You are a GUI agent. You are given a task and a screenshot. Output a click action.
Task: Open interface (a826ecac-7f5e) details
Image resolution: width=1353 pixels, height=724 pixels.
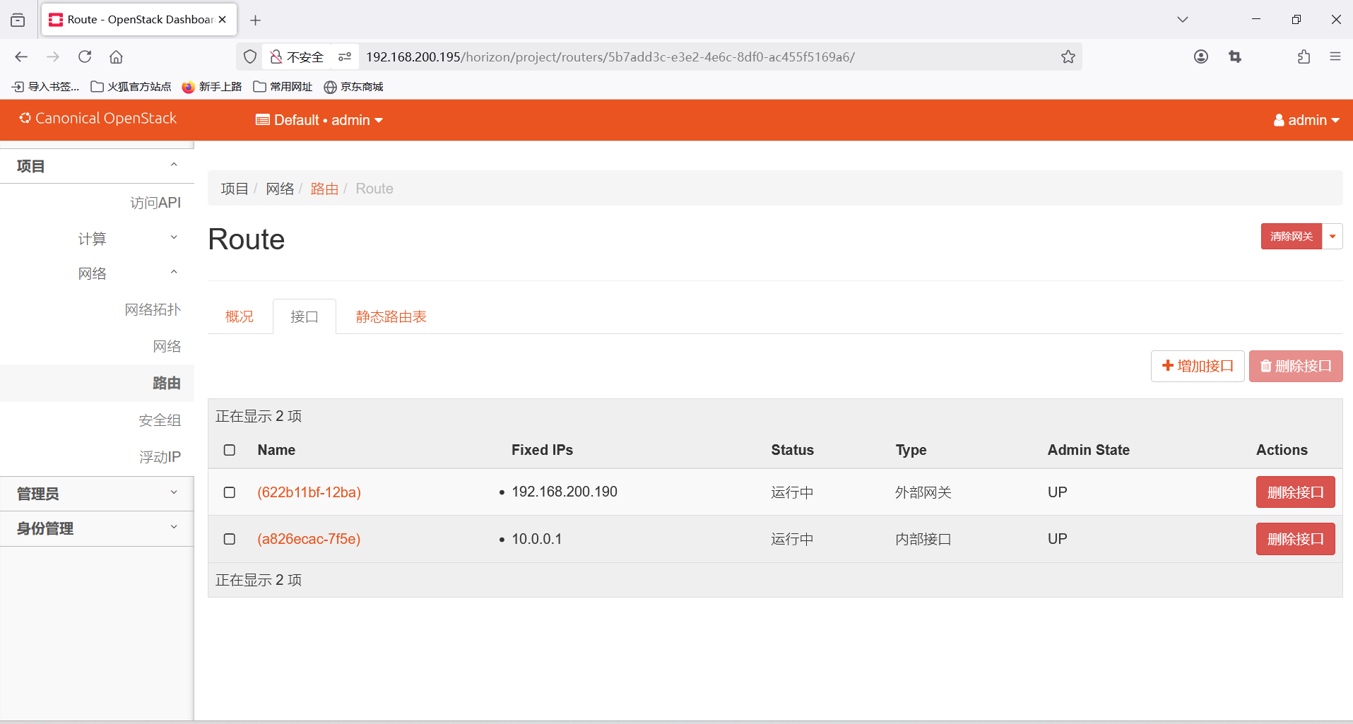[x=309, y=539]
